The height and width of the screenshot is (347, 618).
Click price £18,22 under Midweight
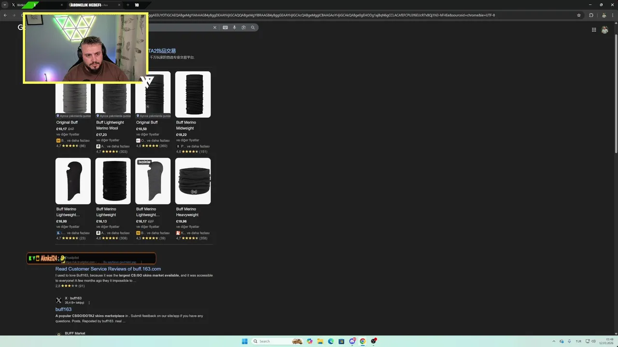[x=181, y=135]
